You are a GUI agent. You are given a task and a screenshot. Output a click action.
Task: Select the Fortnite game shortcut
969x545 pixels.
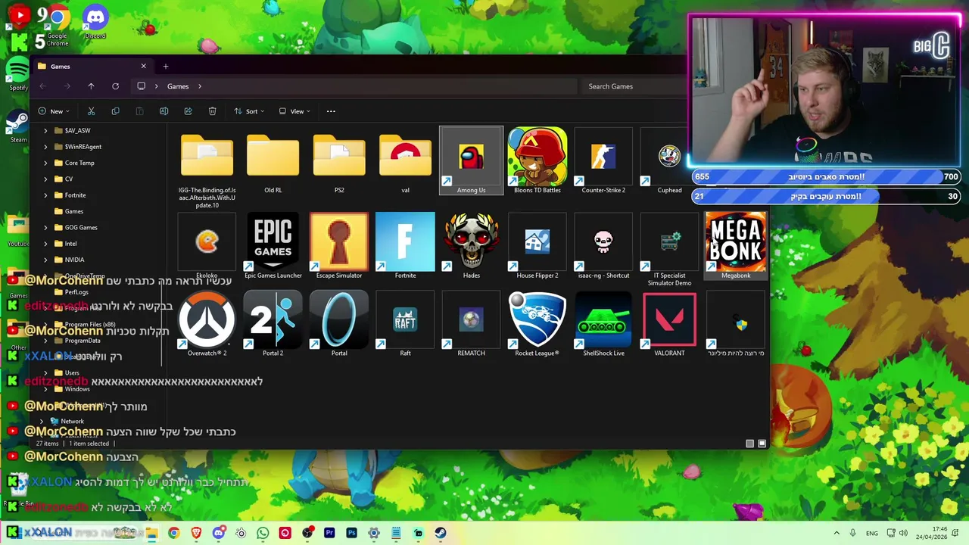[x=405, y=246]
